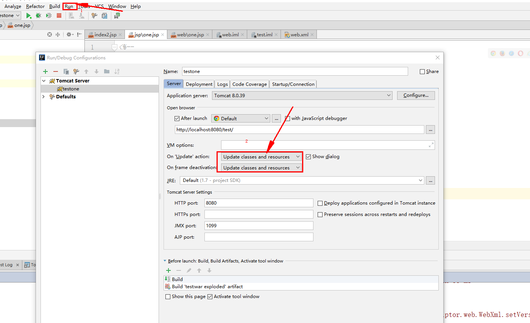530x323 pixels.
Task: Switch to the Startup/Connection tab
Action: point(293,84)
